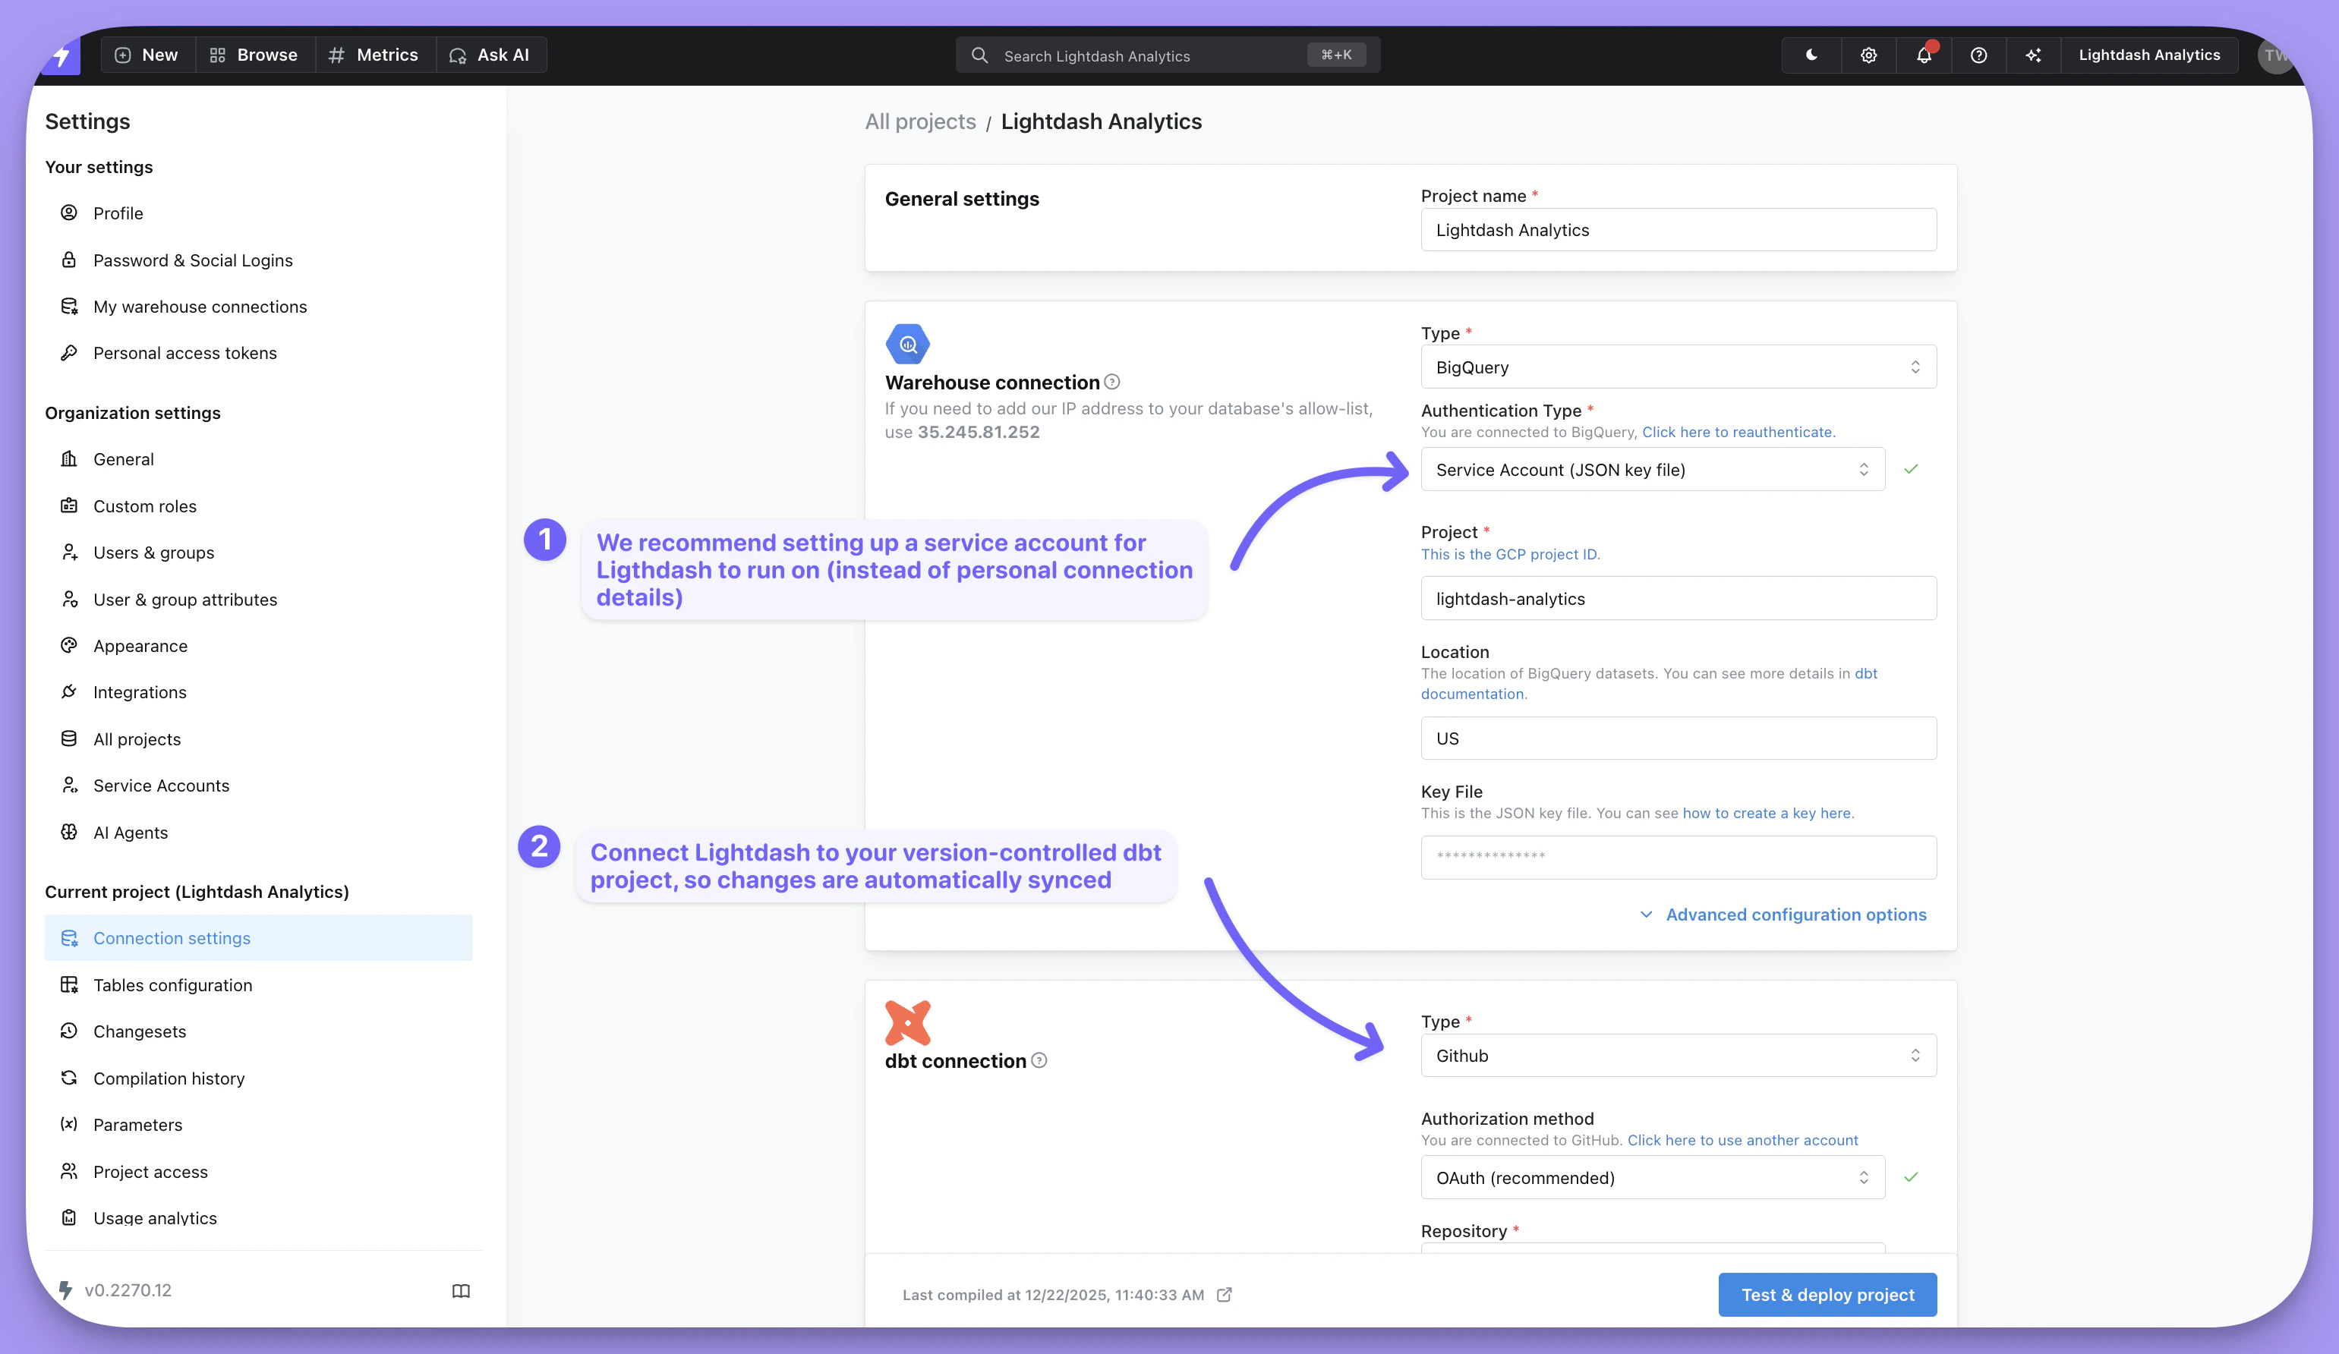Open warehouse Type BigQuery dropdown
Viewport: 2339px width, 1354px height.
pos(1677,367)
